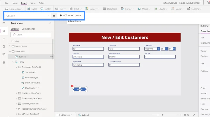Open Button2 more options ellipsis

(x=51, y=56)
